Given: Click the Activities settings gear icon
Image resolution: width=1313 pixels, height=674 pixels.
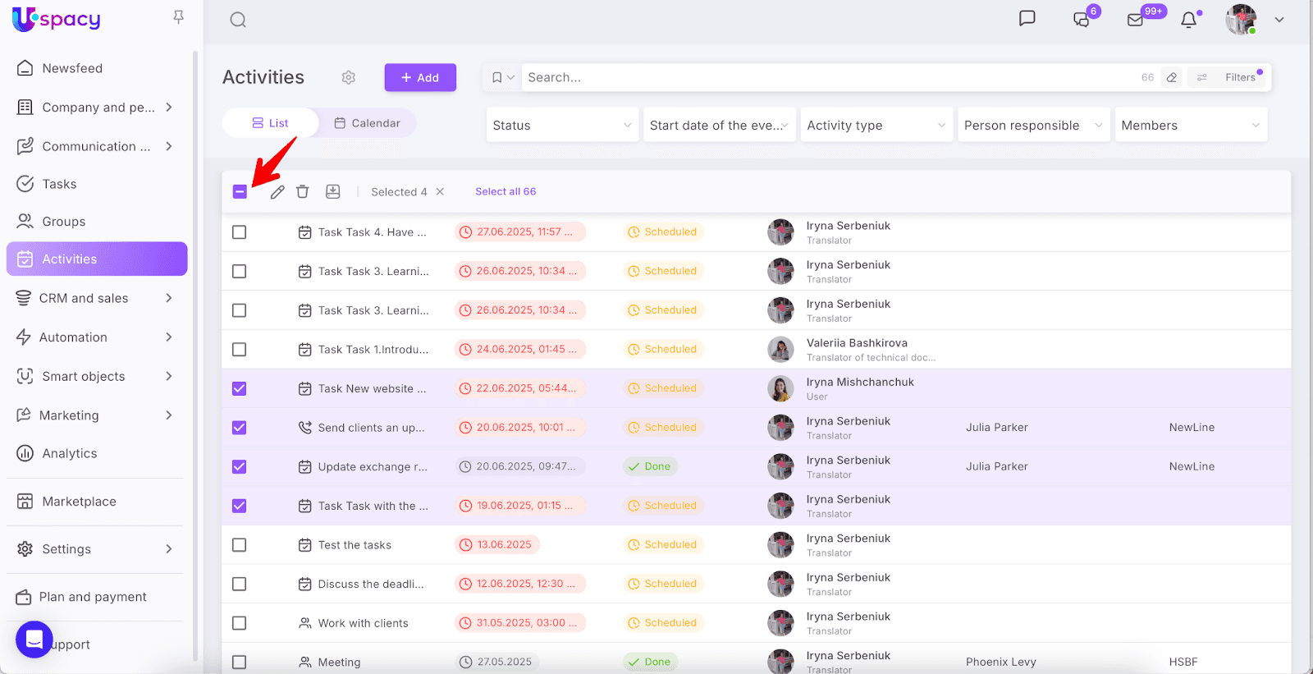Looking at the screenshot, I should (349, 77).
